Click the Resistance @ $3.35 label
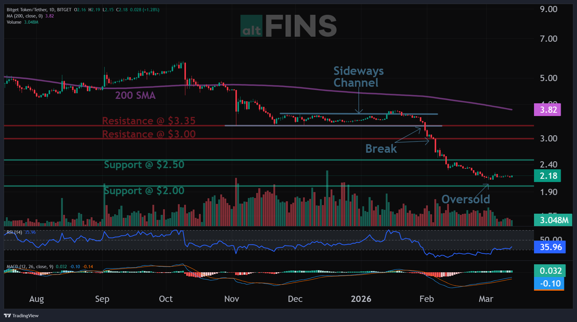Viewport: 577px width, 322px height. pyautogui.click(x=149, y=121)
